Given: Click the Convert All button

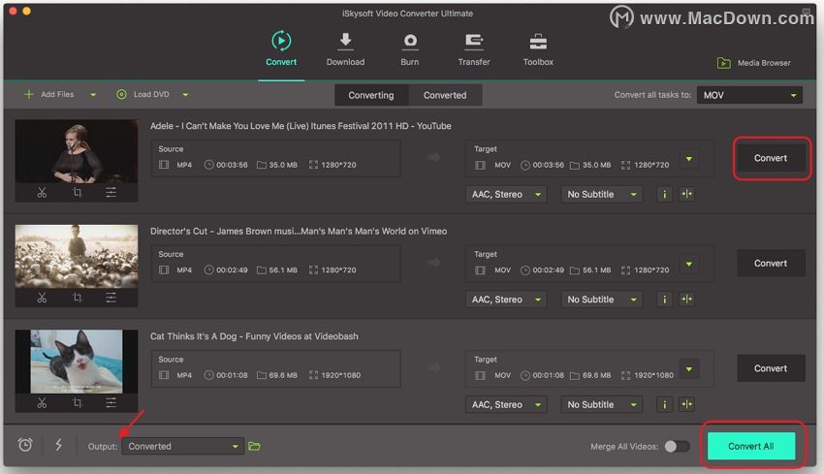Looking at the screenshot, I should [x=751, y=446].
